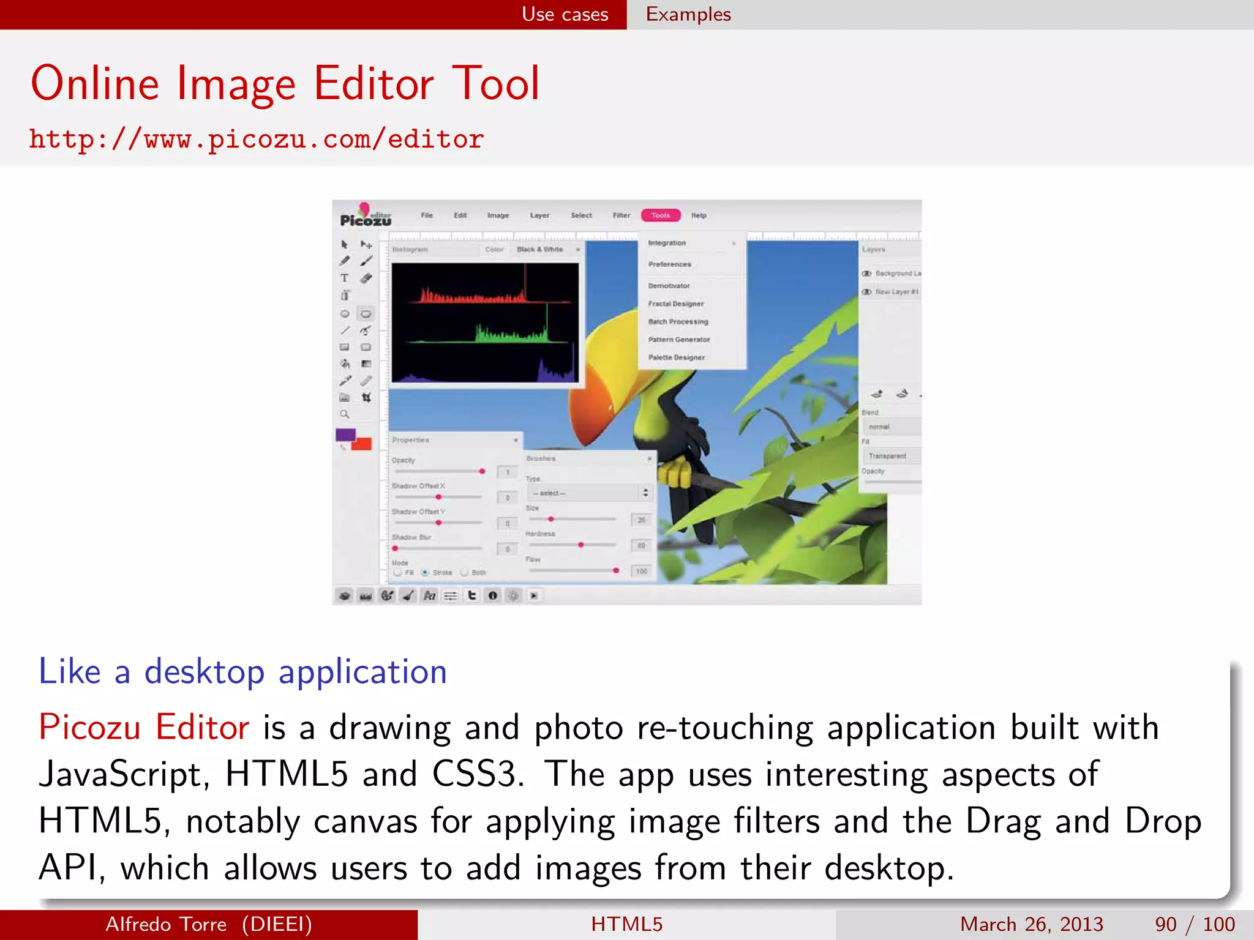Screen dimensions: 1254x940
Task: Select the Line tool
Action: (345, 330)
